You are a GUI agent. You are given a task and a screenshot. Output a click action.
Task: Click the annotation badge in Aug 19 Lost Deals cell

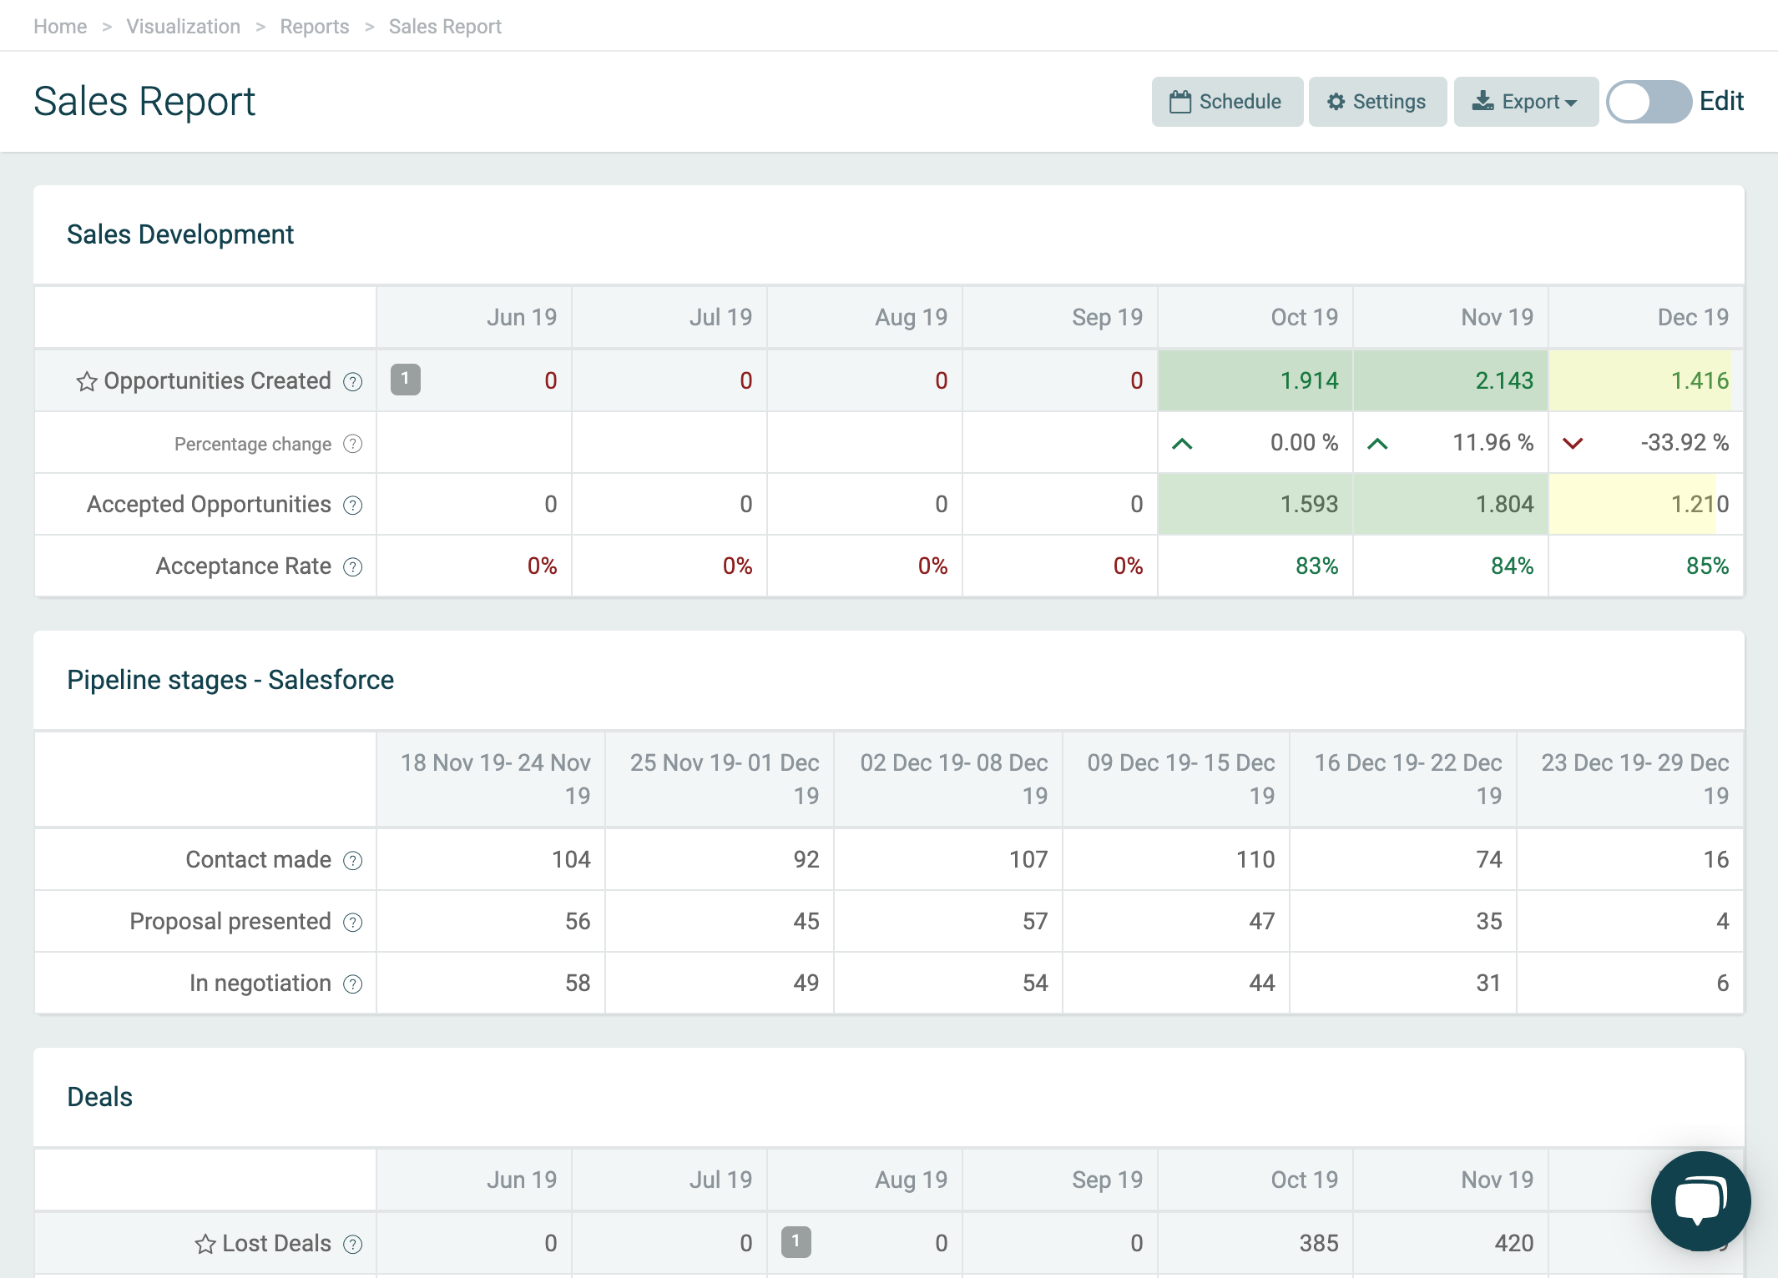click(796, 1242)
